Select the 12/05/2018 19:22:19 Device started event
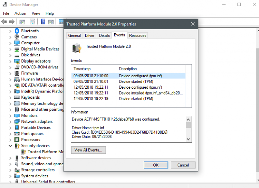 128,99
